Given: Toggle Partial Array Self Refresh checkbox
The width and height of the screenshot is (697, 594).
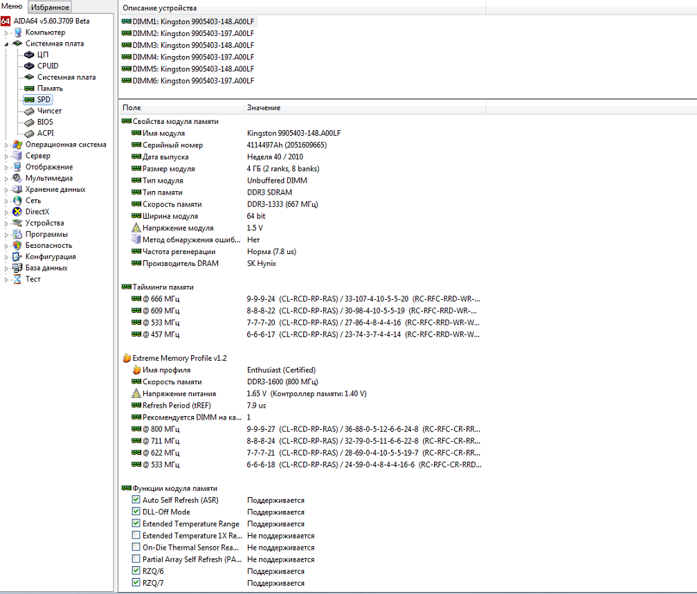Looking at the screenshot, I should click(136, 559).
